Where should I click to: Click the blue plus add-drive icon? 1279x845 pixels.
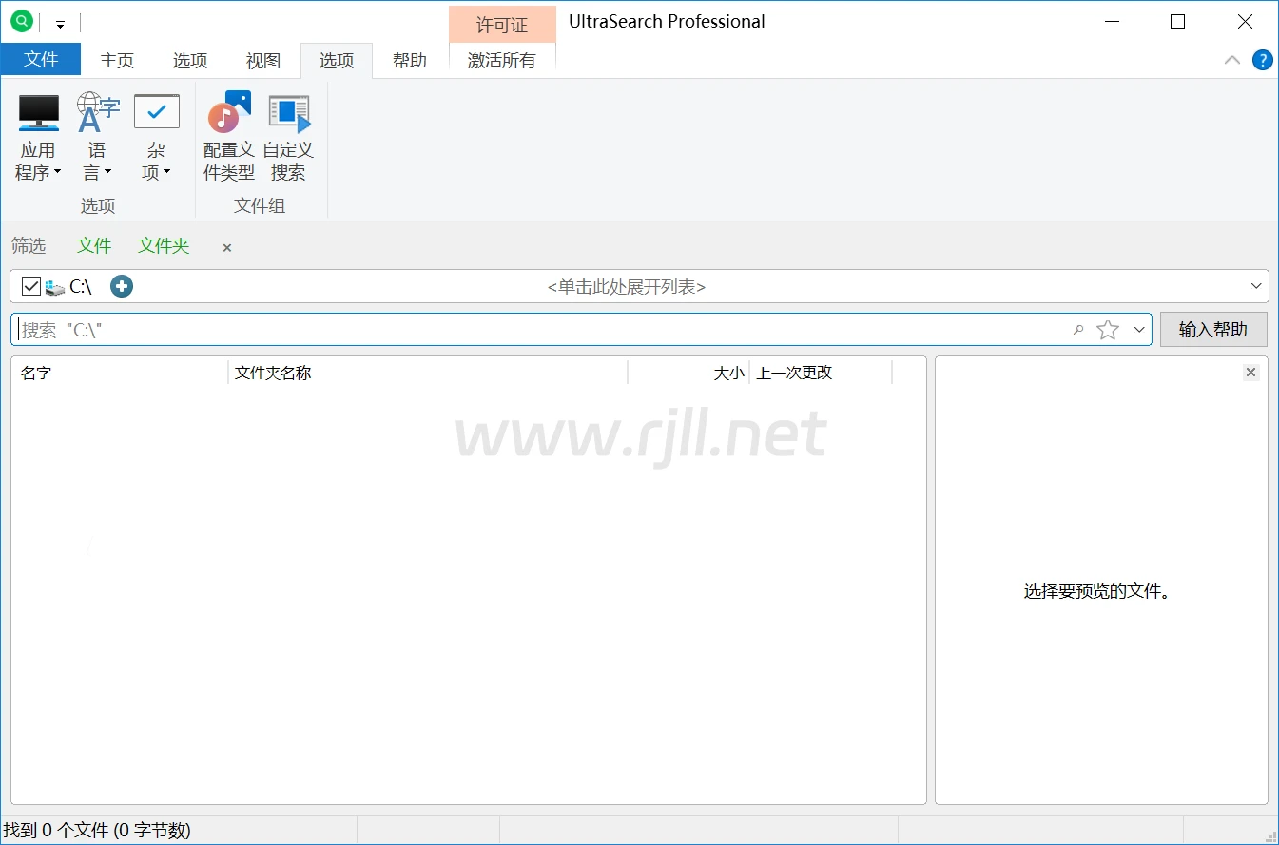122,286
